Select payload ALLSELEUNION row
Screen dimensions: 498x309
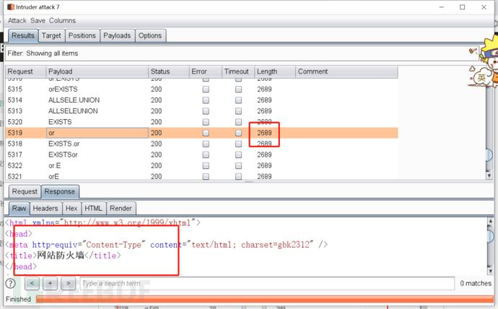coord(73,111)
